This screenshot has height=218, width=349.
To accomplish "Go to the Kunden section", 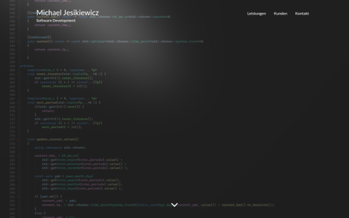I will [x=280, y=13].
